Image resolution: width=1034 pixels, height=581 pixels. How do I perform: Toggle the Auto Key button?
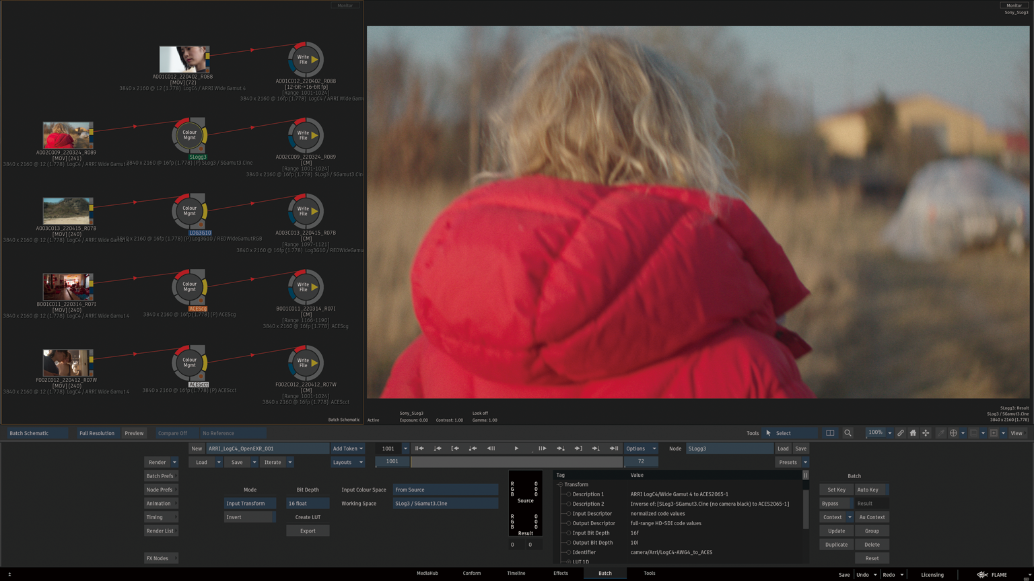pyautogui.click(x=871, y=490)
